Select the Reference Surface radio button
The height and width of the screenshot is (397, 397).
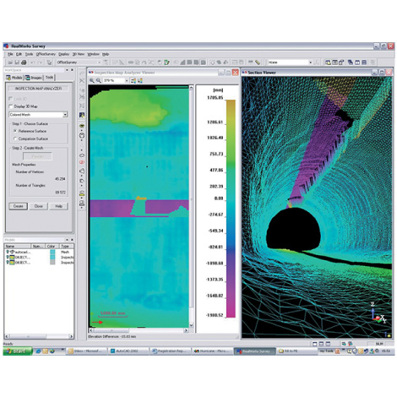[x=15, y=131]
